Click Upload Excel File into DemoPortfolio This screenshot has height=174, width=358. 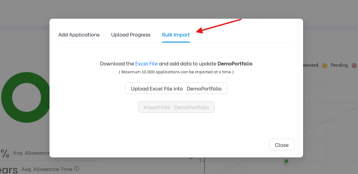(x=176, y=88)
